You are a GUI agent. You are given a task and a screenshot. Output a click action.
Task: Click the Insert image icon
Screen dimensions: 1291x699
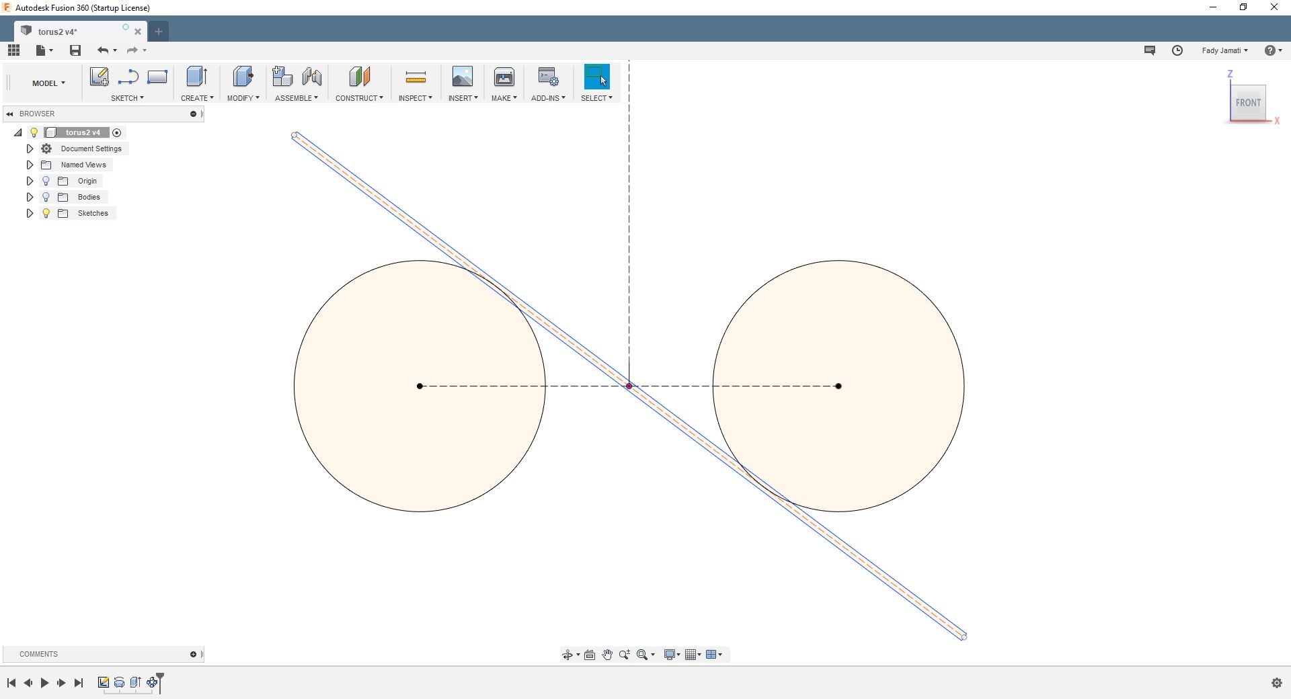[x=463, y=77]
